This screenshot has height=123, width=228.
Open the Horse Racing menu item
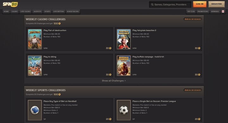click(73, 11)
